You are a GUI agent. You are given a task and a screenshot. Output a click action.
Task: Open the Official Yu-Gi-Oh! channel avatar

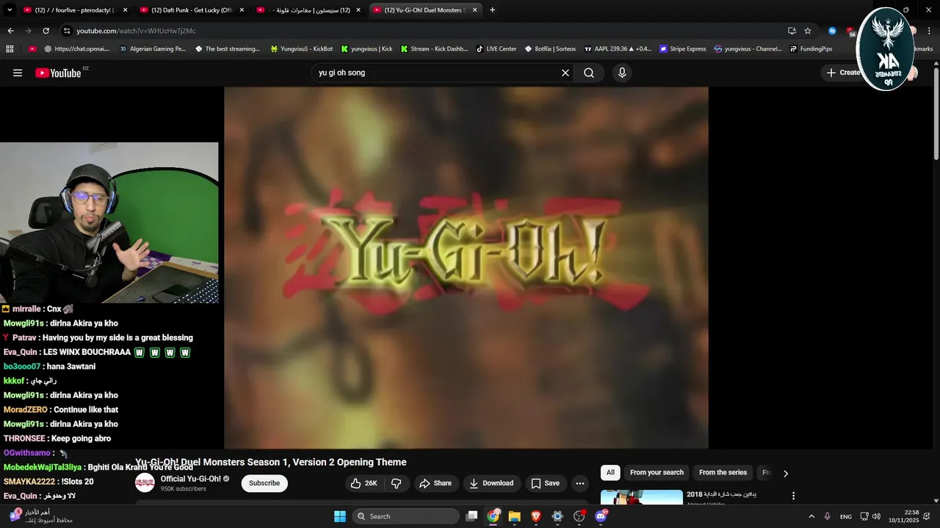click(145, 483)
